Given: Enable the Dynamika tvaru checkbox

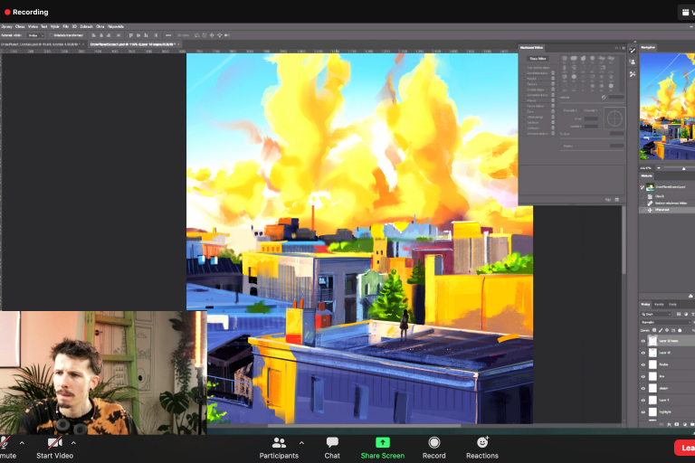Looking at the screenshot, I should click(x=523, y=73).
